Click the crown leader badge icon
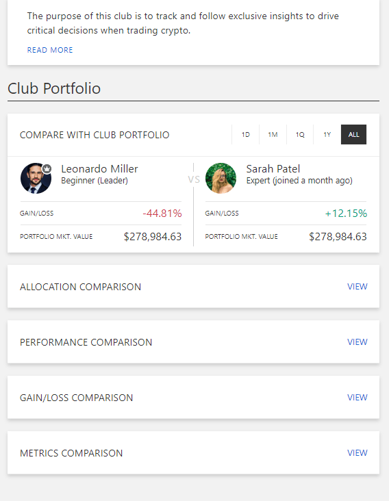This screenshot has width=389, height=501. click(x=47, y=168)
